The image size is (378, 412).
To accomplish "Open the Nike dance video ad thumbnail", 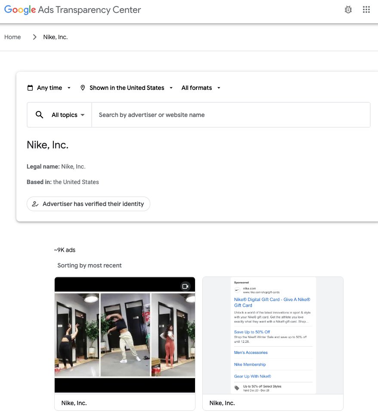I will point(125,335).
